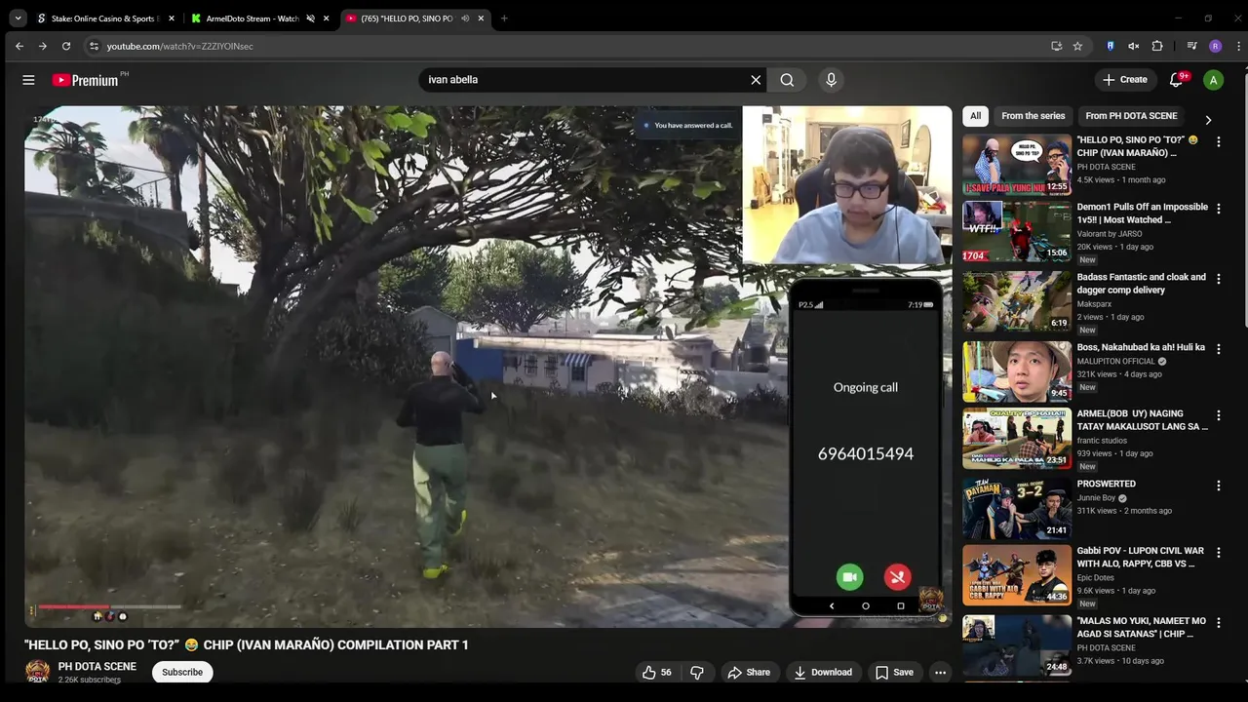Open the Create menu

point(1125,80)
